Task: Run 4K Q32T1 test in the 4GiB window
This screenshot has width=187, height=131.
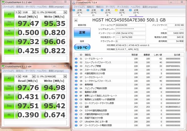Action: (x=9, y=97)
